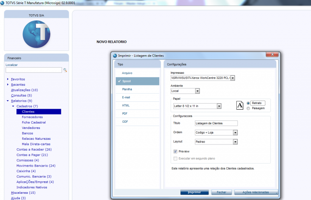Expand Contas a Pagar (21)
Image resolution: width=311 pixels, height=200 pixels.
click(32, 155)
